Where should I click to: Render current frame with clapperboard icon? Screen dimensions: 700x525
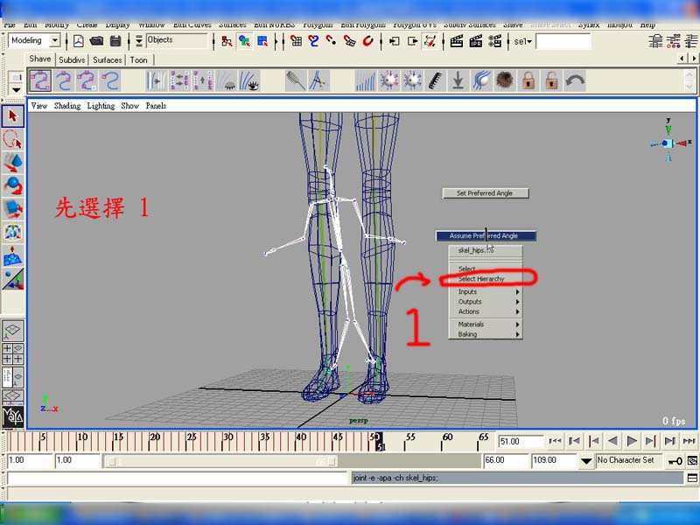(456, 41)
